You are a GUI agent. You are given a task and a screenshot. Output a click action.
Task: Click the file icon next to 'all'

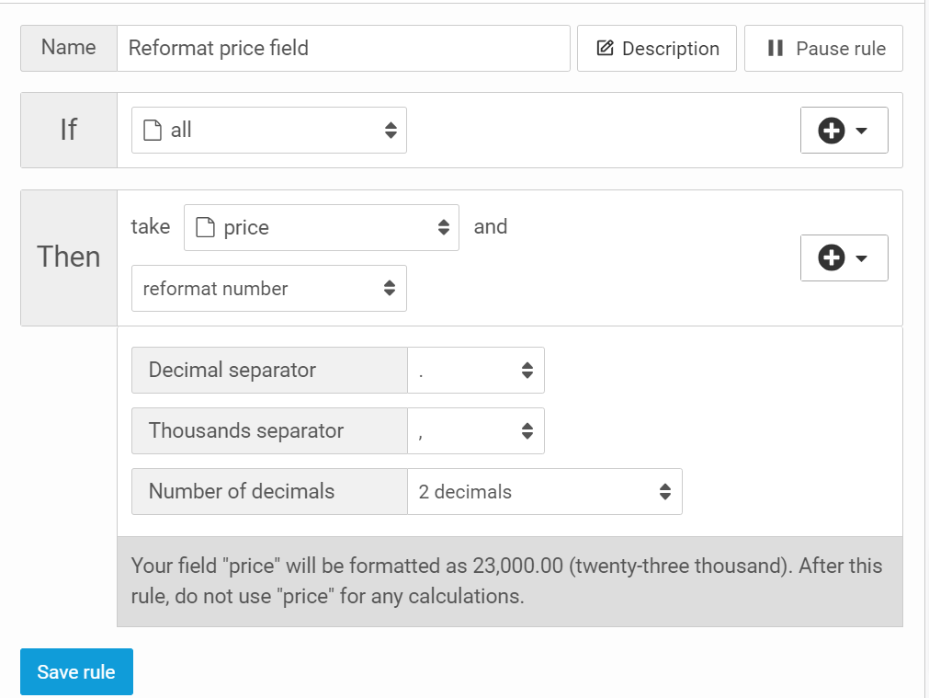tap(153, 131)
